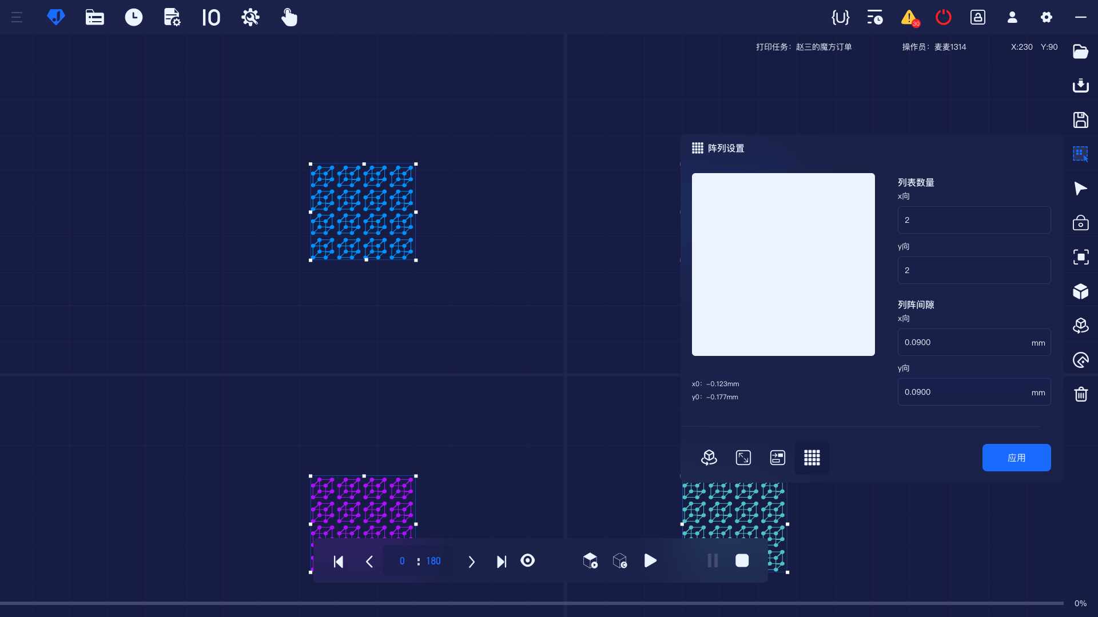This screenshot has height=617, width=1098.
Task: Click the hand touch mode icon
Action: 289,17
